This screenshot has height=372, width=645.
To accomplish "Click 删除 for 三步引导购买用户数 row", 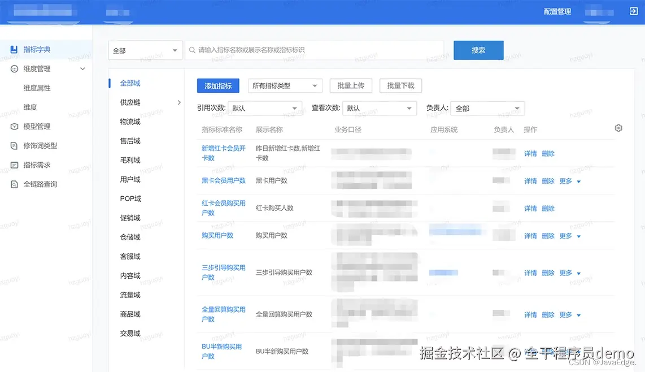I will (x=548, y=272).
